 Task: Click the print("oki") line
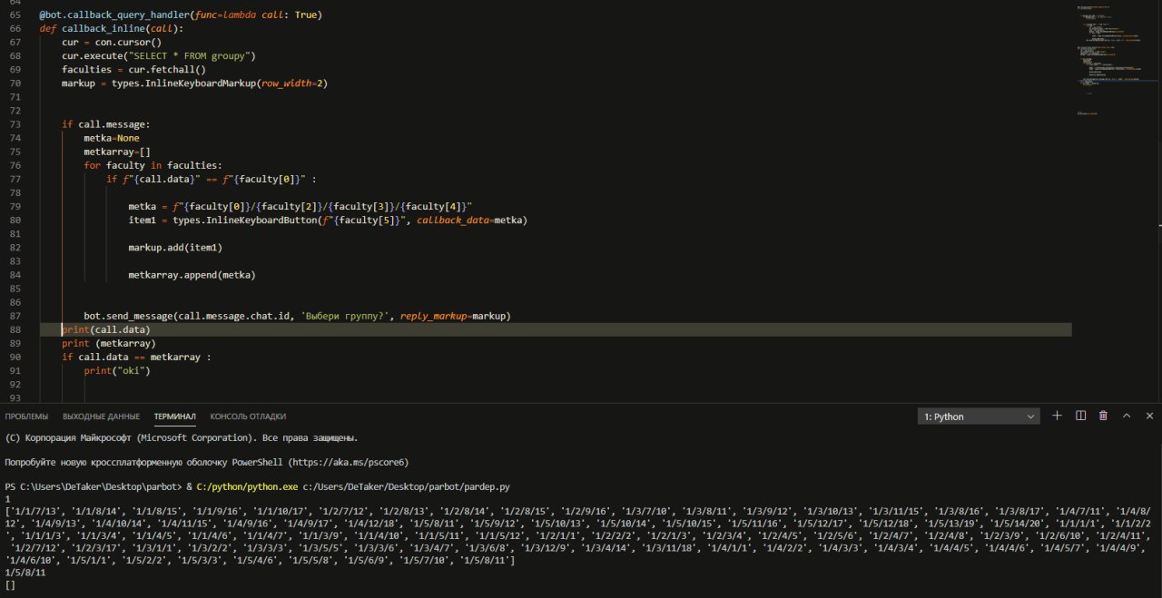click(x=116, y=370)
